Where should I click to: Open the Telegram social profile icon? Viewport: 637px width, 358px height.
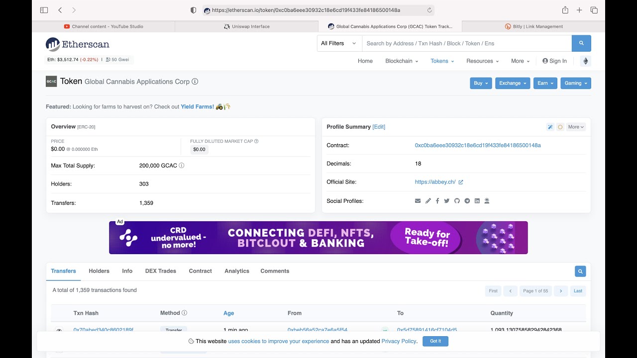467,201
